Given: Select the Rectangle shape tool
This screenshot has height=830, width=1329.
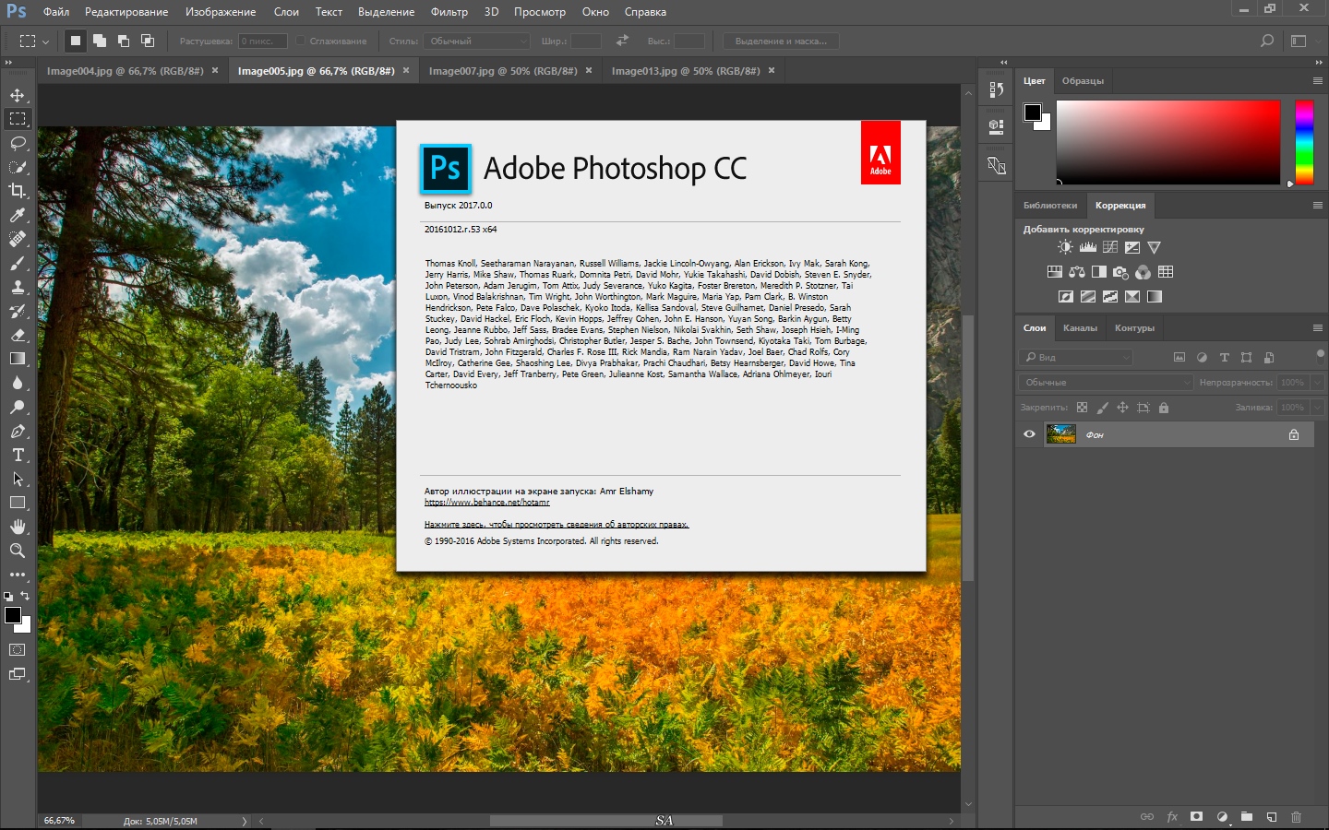Looking at the screenshot, I should coord(18,503).
